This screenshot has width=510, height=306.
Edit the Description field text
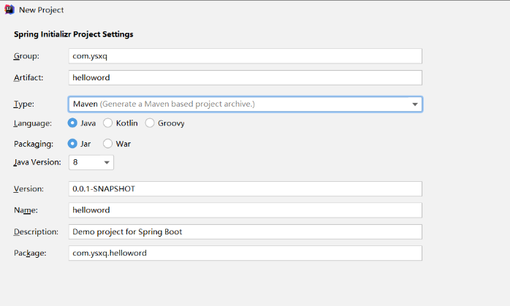(x=245, y=232)
